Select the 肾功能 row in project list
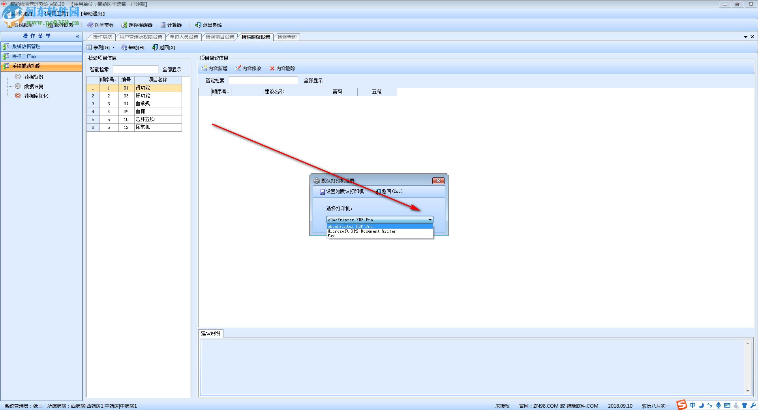 (134, 88)
